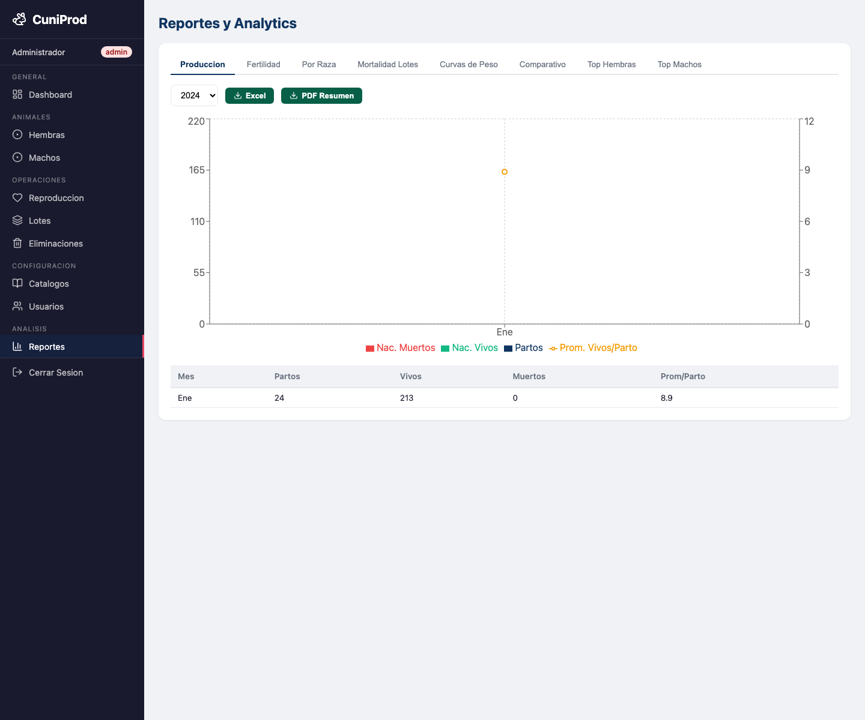Download the PDF Resumen
865x720 pixels.
[321, 95]
